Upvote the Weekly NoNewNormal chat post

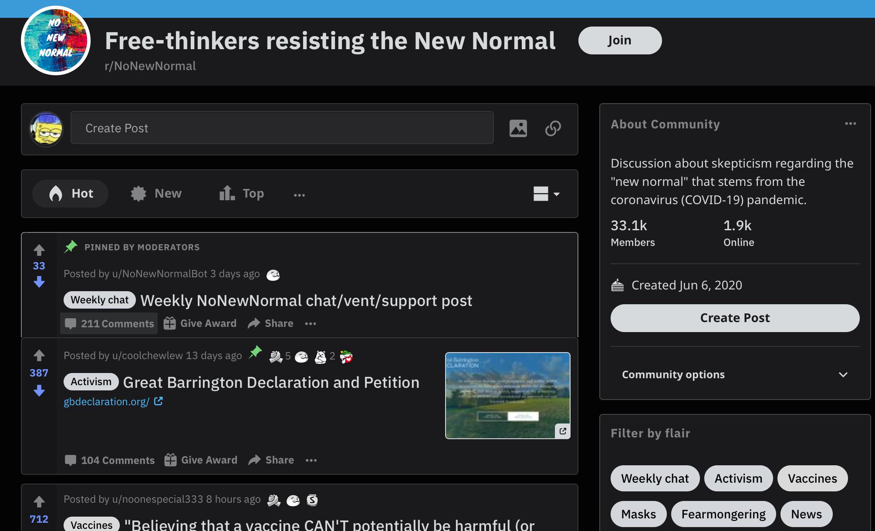[39, 250]
